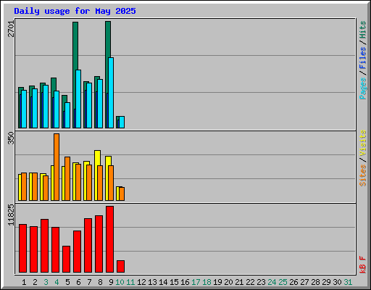Click the Sites legend label
This screenshot has width=371, height=290.
(x=363, y=175)
